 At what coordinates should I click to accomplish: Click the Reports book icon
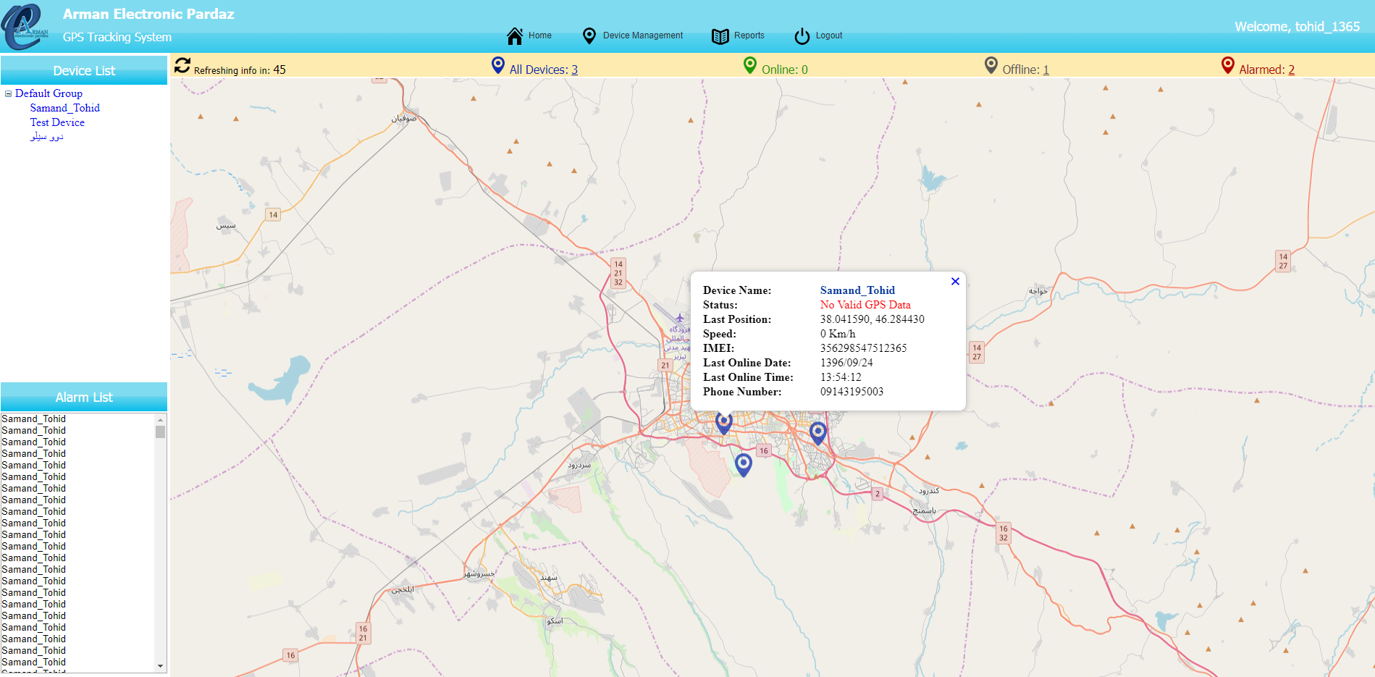pyautogui.click(x=720, y=36)
